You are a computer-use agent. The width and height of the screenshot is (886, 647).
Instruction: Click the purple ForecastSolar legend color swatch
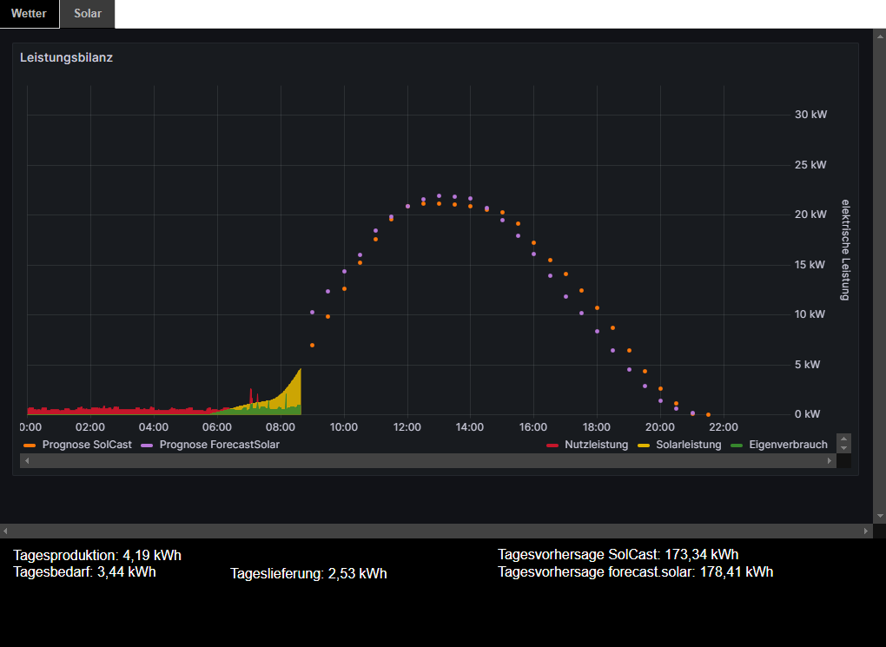pyautogui.click(x=146, y=446)
